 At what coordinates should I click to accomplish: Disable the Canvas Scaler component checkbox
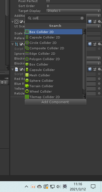[x=21, y=22]
